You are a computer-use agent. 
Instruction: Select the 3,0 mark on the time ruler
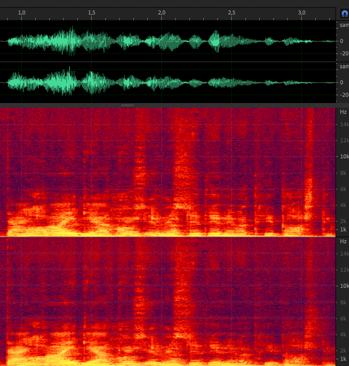[x=302, y=13]
